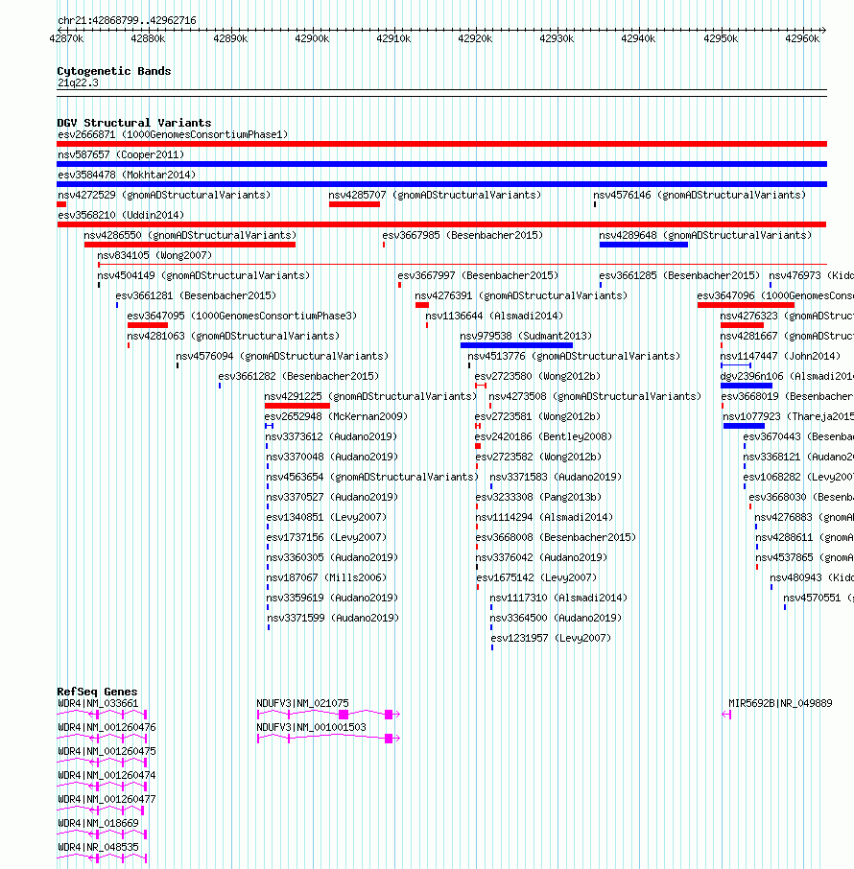The height and width of the screenshot is (869, 854).
Task: Select esv3233308 (Pang2013b) label
Action: pyautogui.click(x=538, y=497)
